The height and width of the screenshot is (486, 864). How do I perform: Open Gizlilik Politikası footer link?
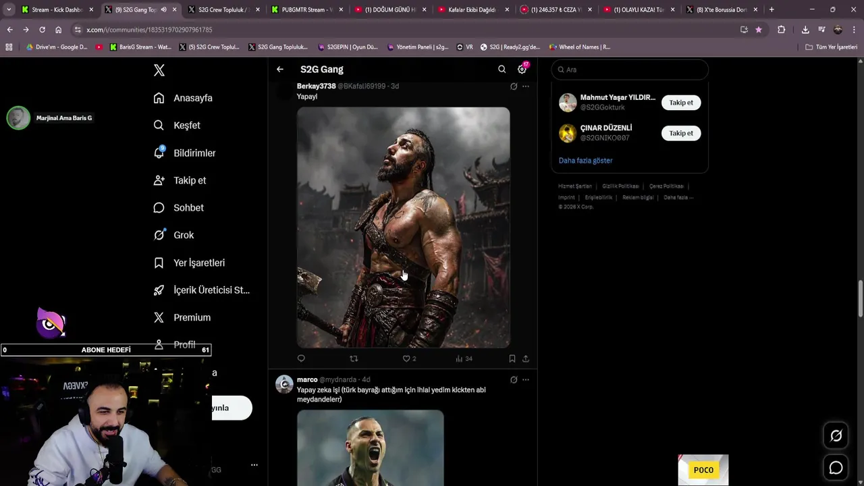(x=620, y=186)
